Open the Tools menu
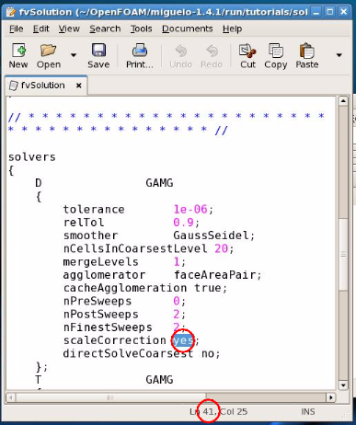Image resolution: width=356 pixels, height=425 pixels. pos(141,29)
